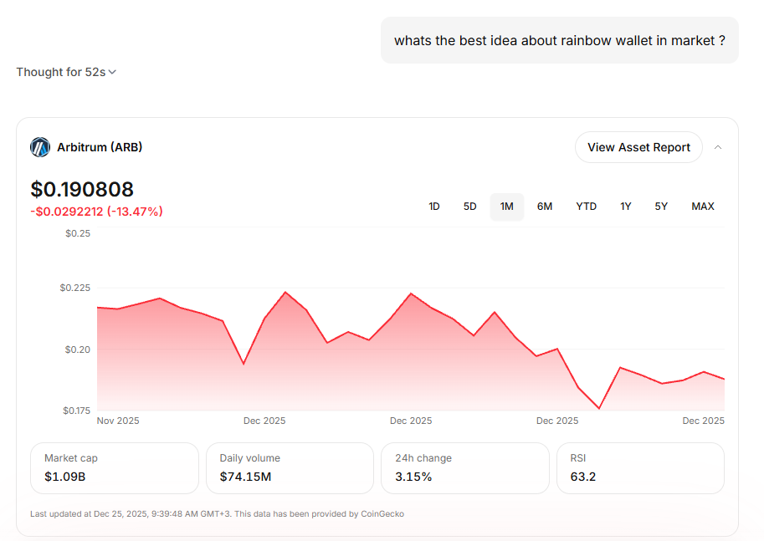Select the 1D time range

coord(433,207)
